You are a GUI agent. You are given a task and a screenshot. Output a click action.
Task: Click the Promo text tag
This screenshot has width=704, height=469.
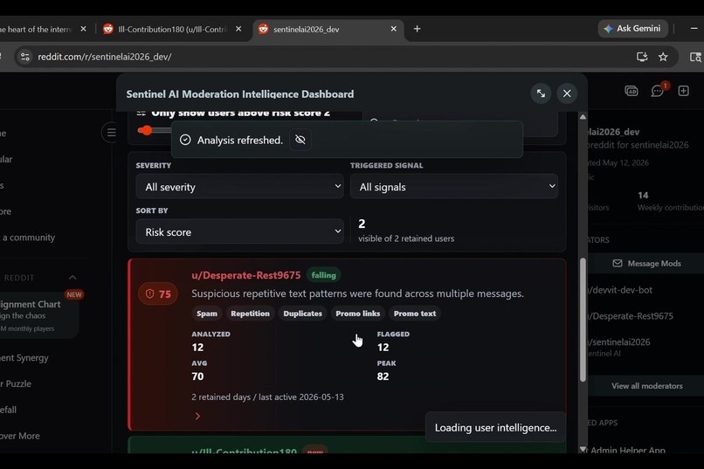pos(415,314)
